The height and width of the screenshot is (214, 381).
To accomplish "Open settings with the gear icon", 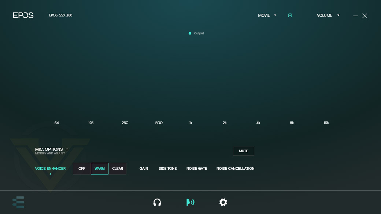I will click(223, 202).
